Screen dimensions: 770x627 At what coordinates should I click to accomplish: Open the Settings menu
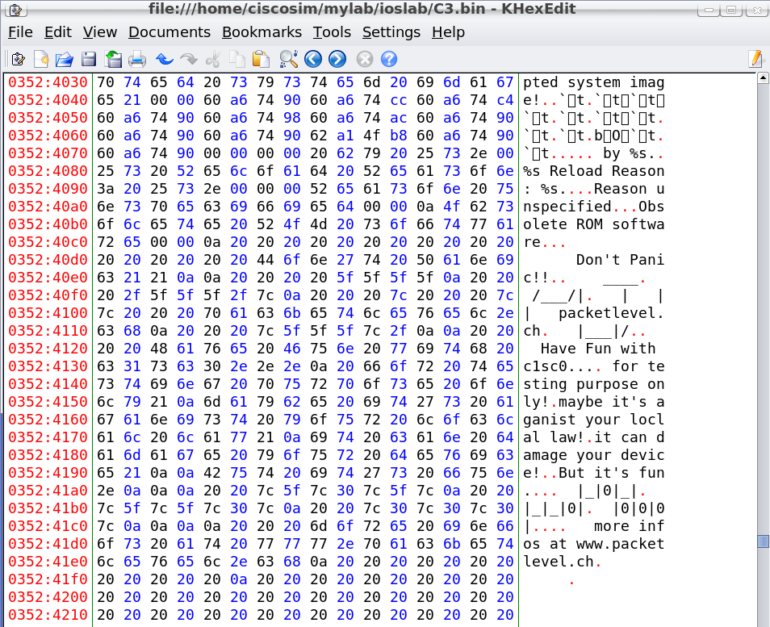(391, 32)
